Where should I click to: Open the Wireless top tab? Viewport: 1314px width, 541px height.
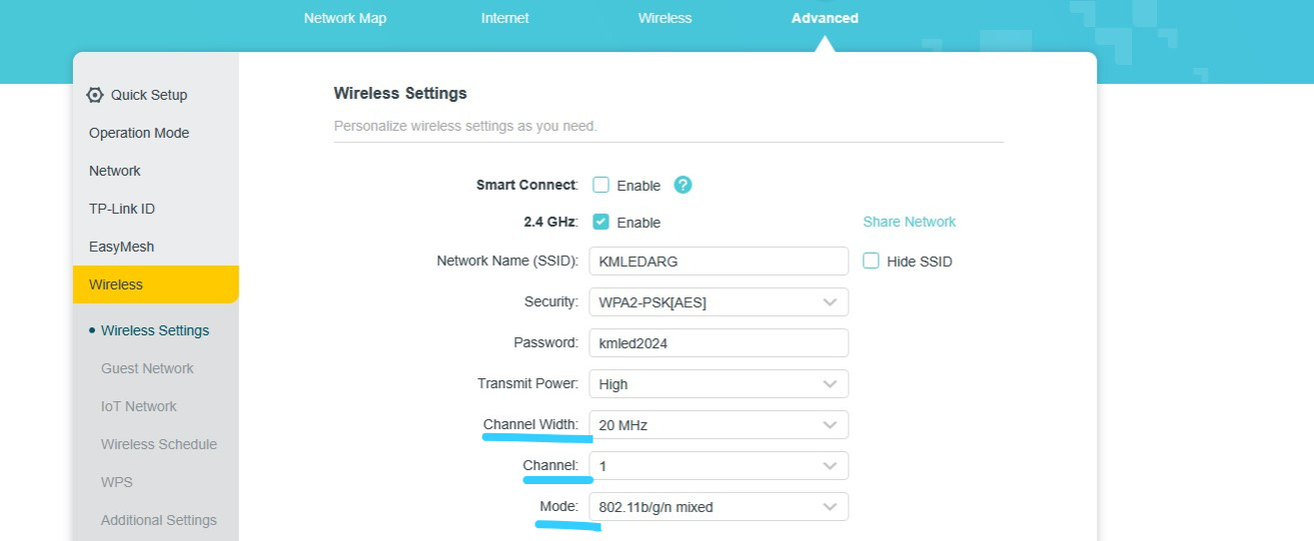coord(664,18)
